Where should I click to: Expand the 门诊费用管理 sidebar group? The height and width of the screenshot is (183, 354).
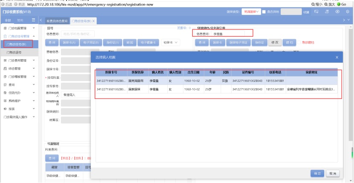[x=34, y=60]
